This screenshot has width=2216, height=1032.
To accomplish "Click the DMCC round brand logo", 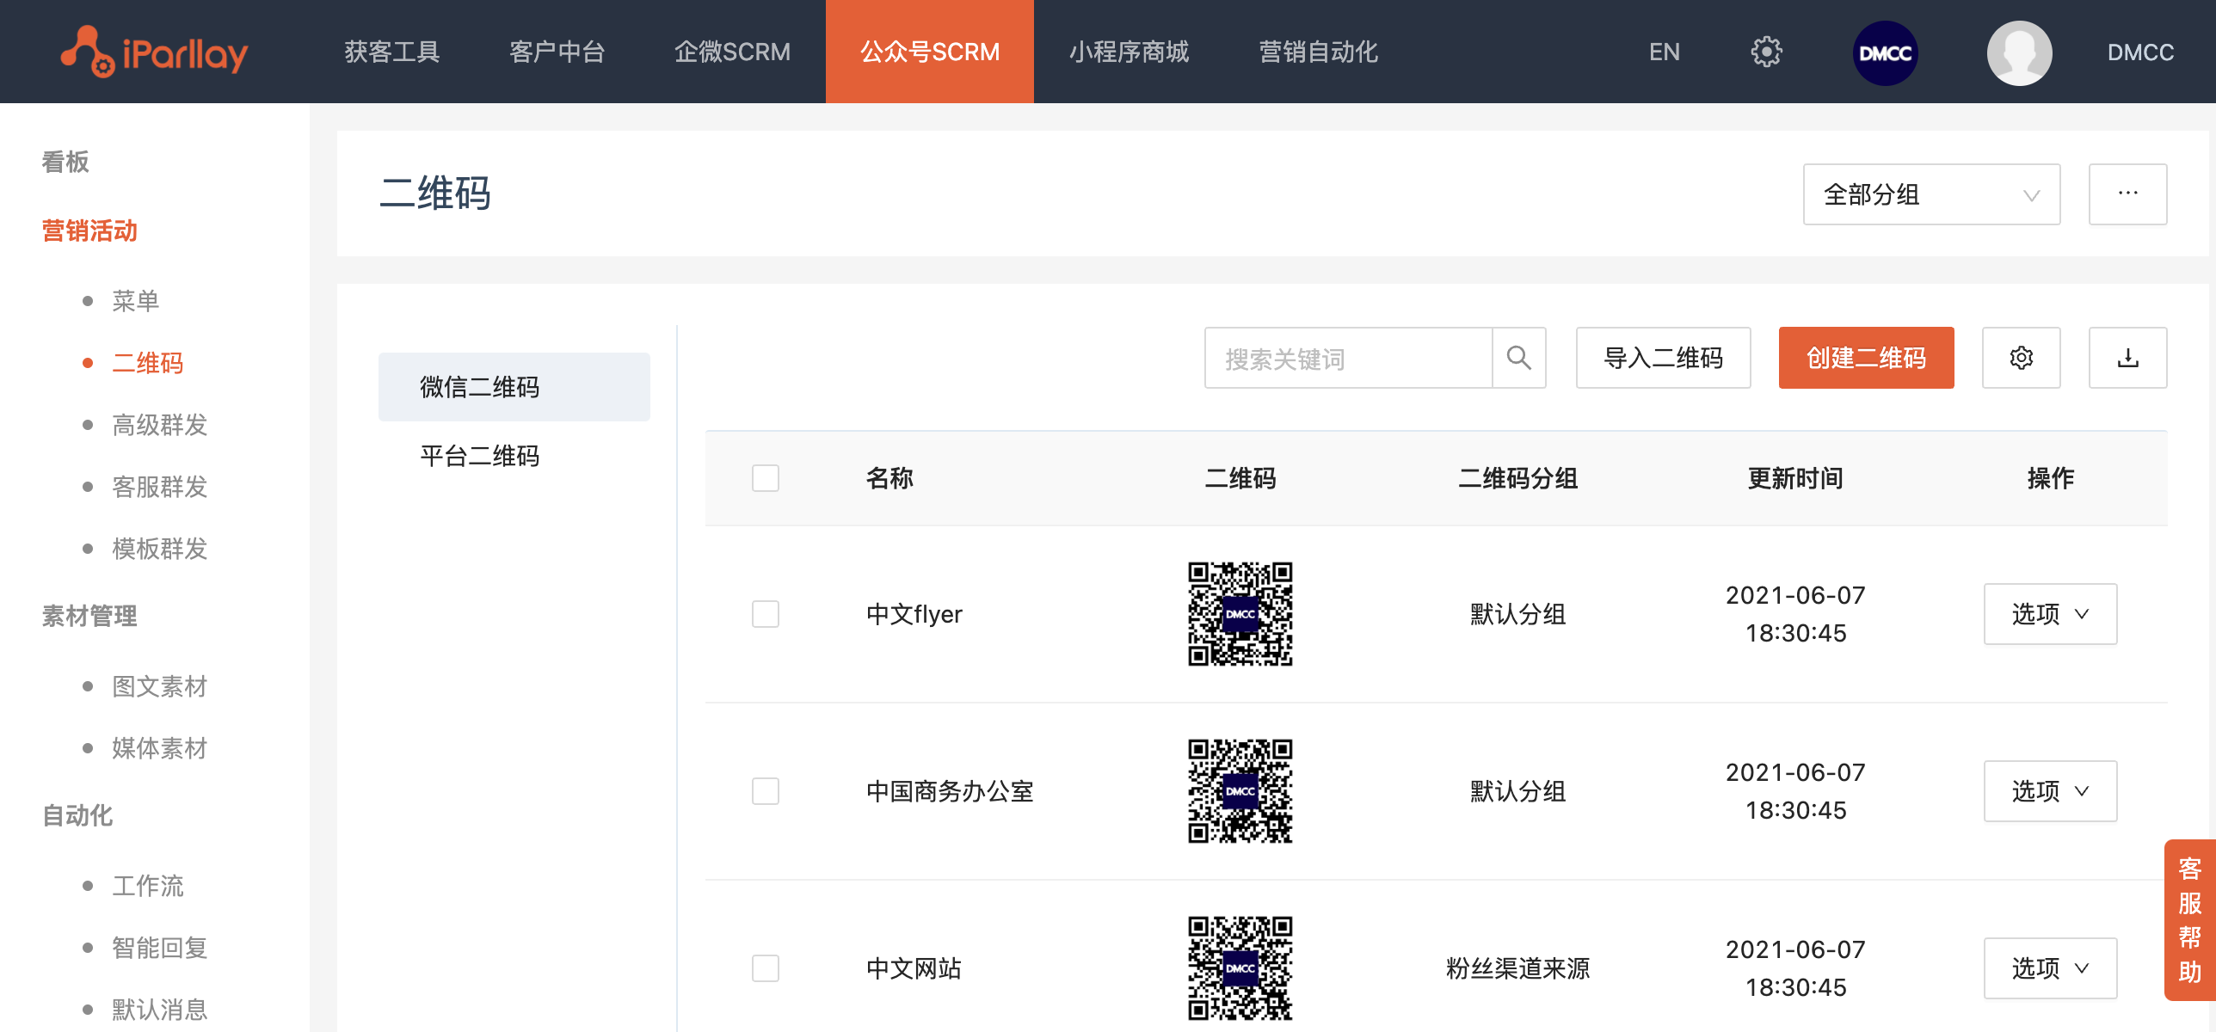I will [x=1884, y=52].
